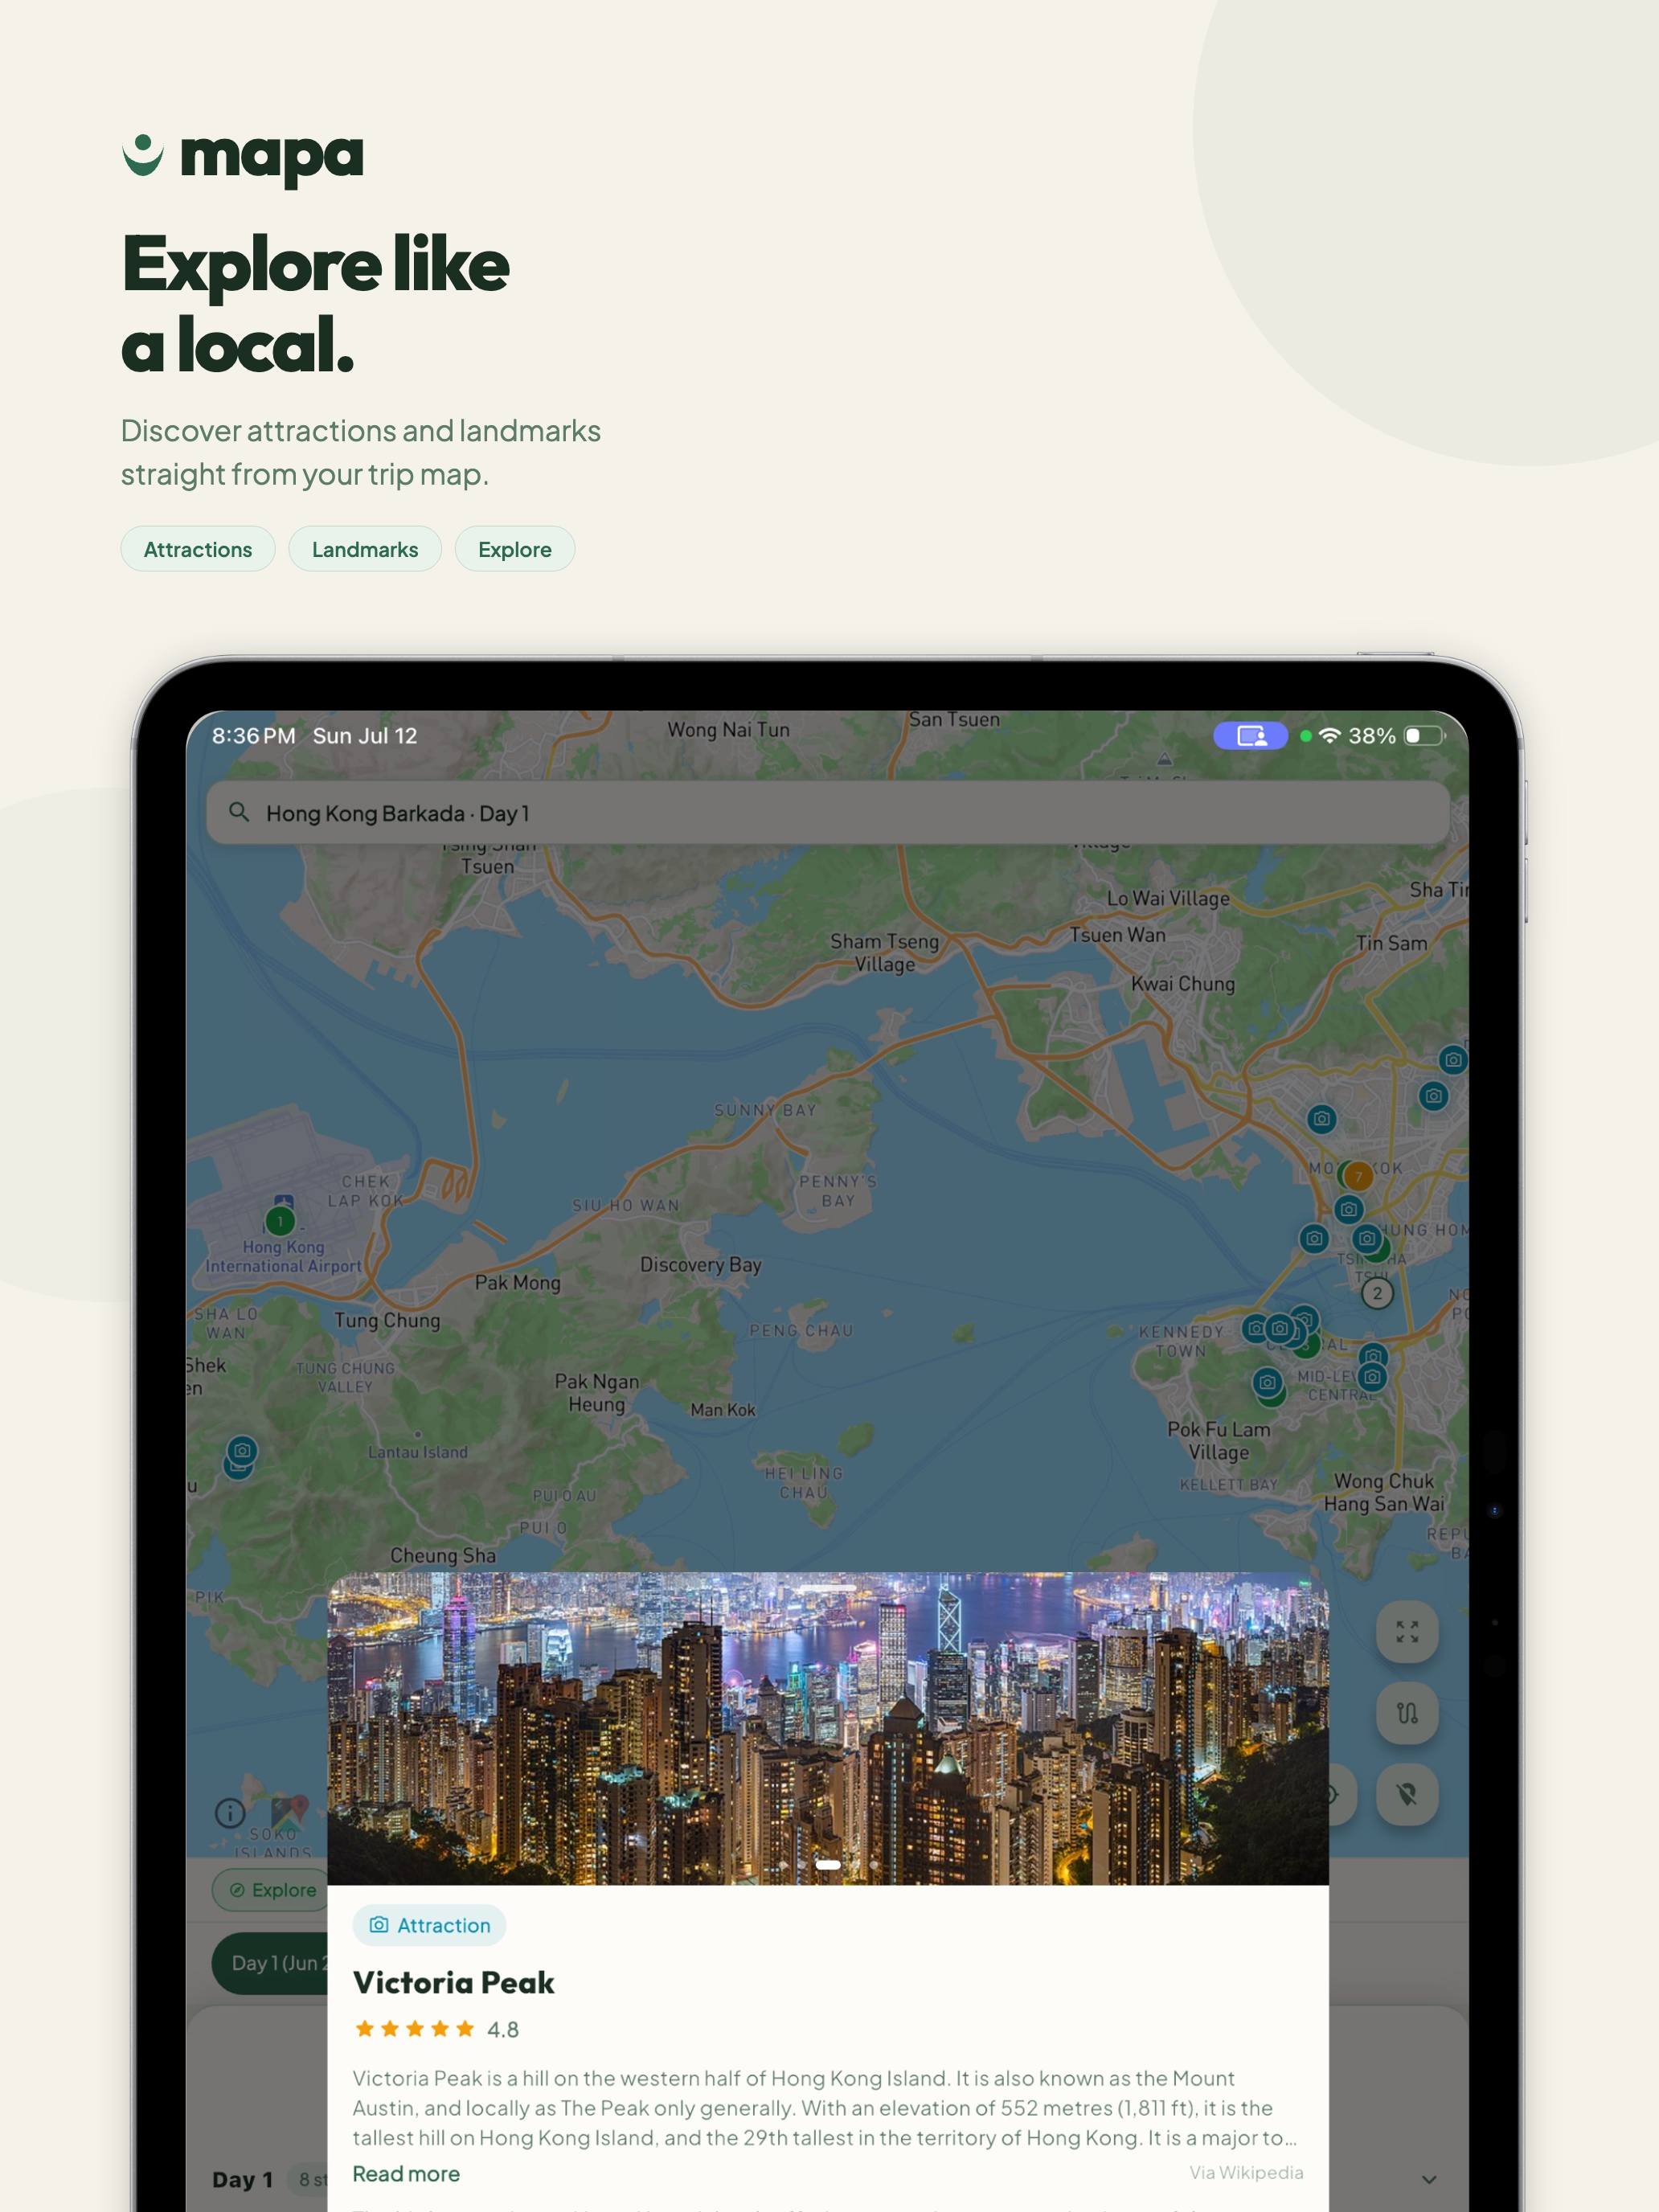Tap the Discovery Bay map label
The width and height of the screenshot is (1659, 2212).
pos(701,1265)
